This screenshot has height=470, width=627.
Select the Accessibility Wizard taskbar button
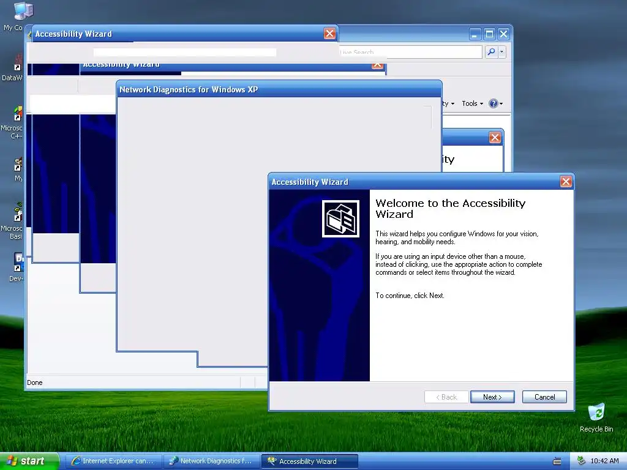pyautogui.click(x=309, y=461)
